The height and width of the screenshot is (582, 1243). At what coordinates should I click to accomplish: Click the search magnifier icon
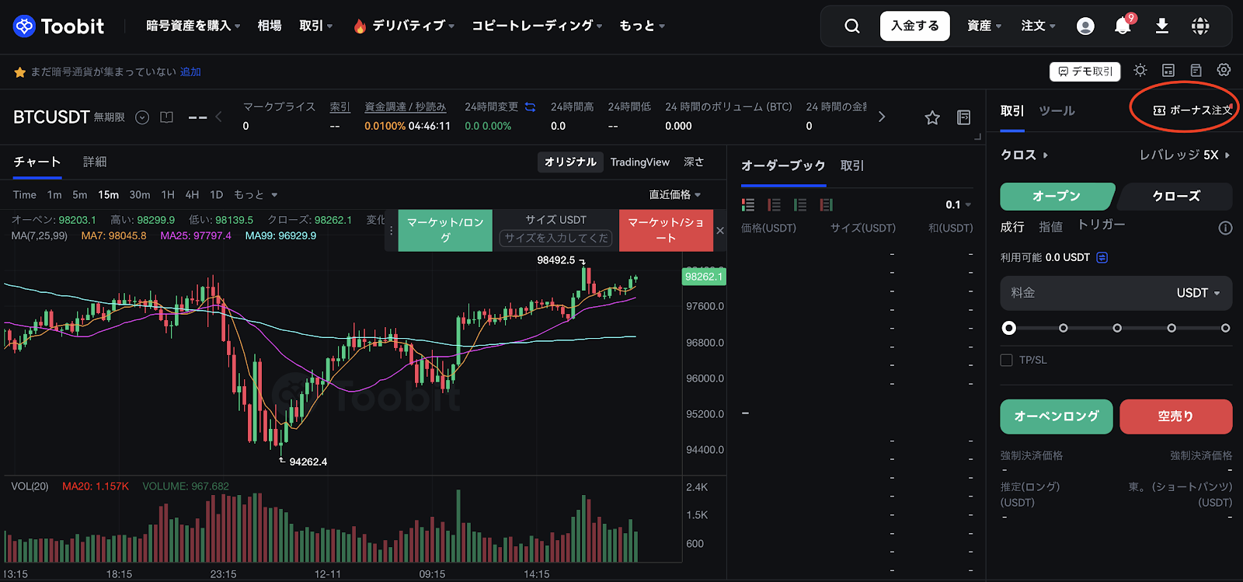point(852,26)
